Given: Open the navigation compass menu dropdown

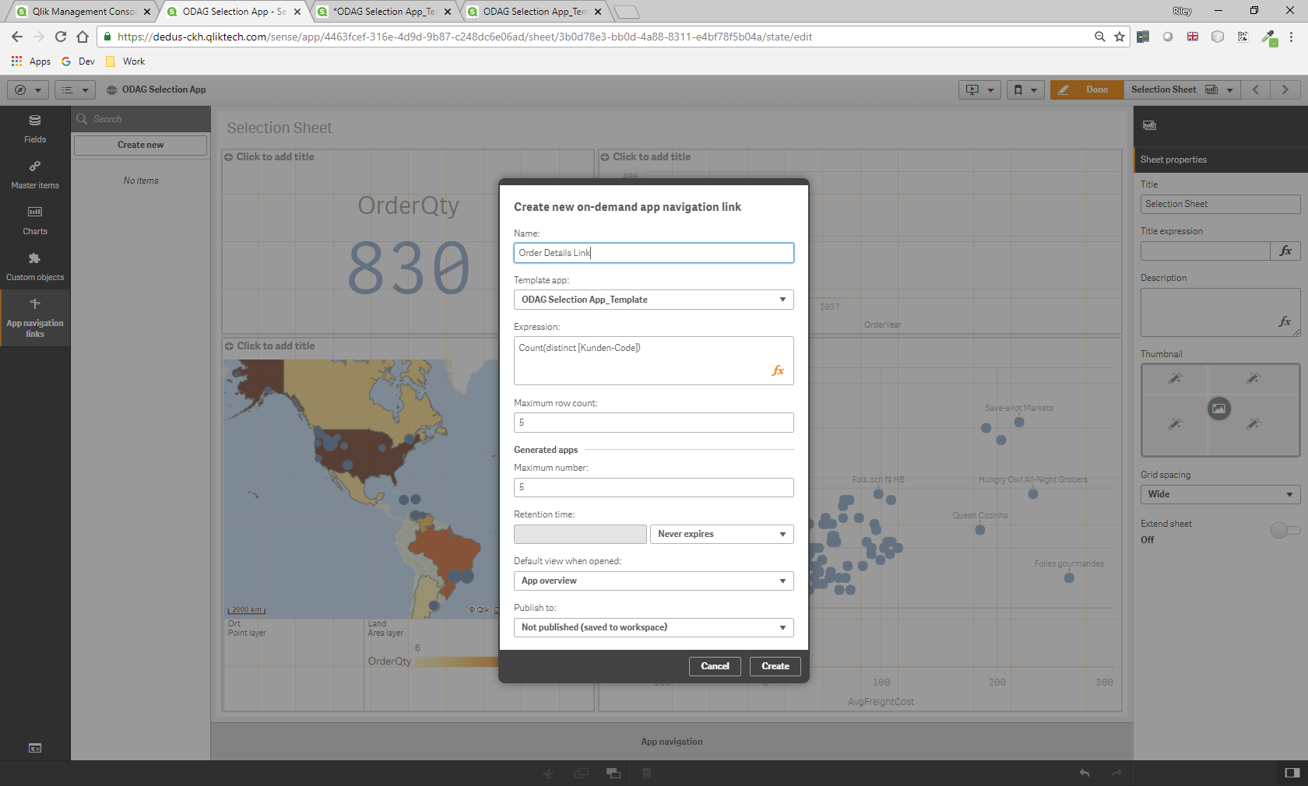Looking at the screenshot, I should tap(28, 89).
